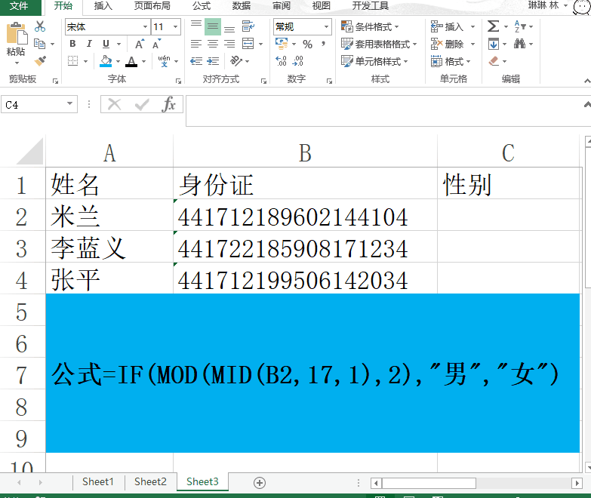Toggle Bold formatting
This screenshot has height=498, width=591.
click(72, 44)
